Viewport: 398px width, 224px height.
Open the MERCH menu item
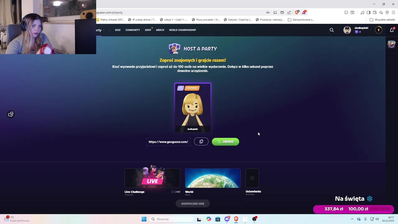coord(160,30)
